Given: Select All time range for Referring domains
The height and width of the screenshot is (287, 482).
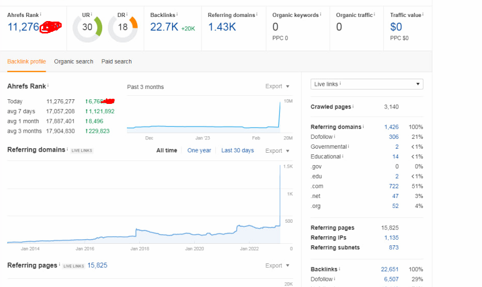Looking at the screenshot, I should pos(166,150).
